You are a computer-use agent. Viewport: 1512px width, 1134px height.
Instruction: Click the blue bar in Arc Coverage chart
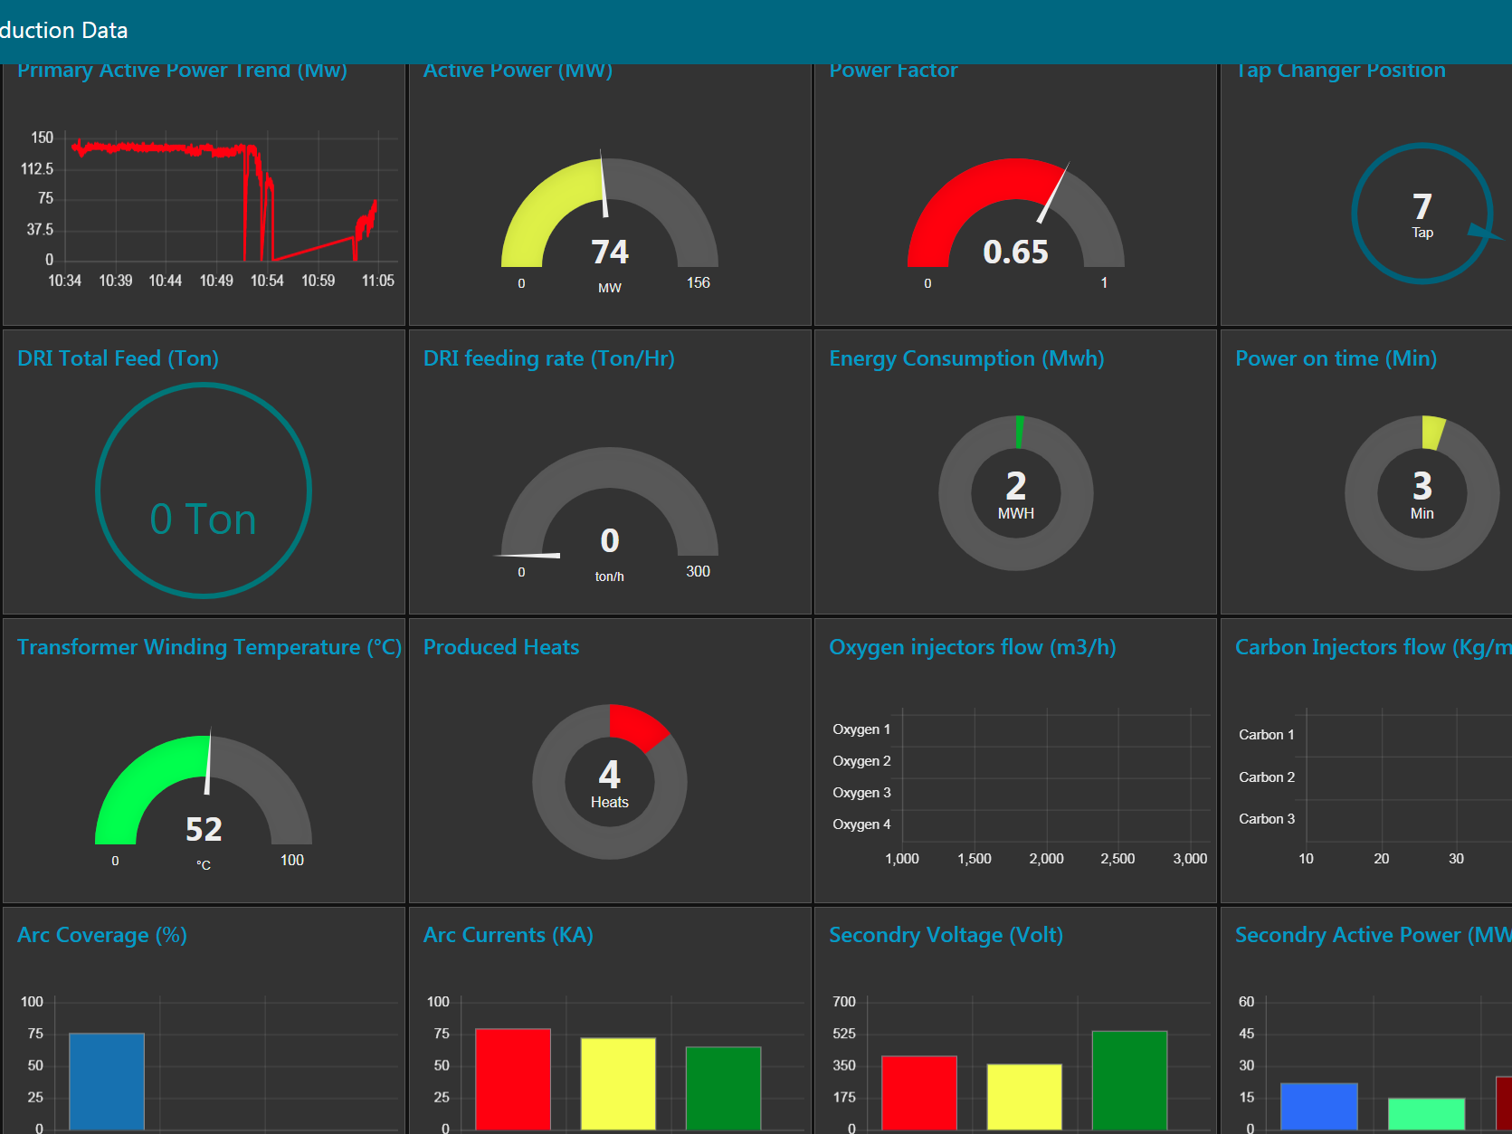(x=106, y=1082)
